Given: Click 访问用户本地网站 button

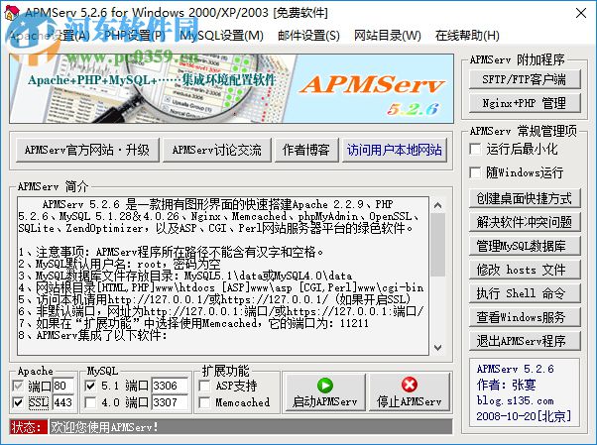Looking at the screenshot, I should 395,150.
